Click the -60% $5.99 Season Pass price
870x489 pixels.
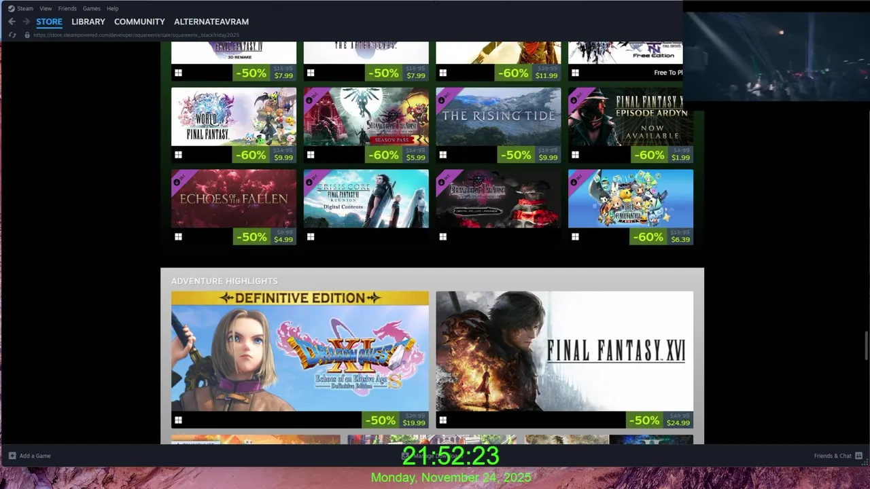click(x=397, y=155)
